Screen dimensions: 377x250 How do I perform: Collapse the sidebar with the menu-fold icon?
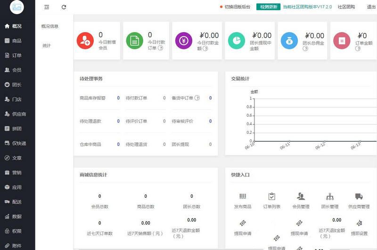(47, 7)
